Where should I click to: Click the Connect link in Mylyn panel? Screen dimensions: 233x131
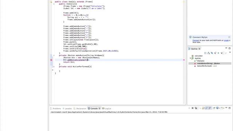coord(196,40)
